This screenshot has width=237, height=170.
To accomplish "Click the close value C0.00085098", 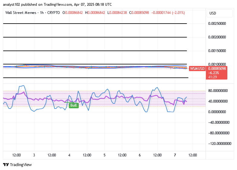I will [x=139, y=13].
